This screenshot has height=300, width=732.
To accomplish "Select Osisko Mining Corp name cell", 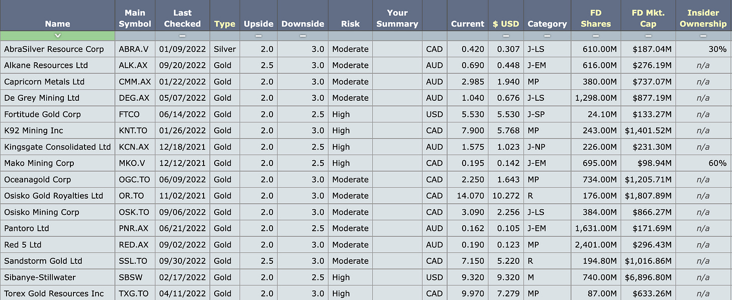I will 41,212.
